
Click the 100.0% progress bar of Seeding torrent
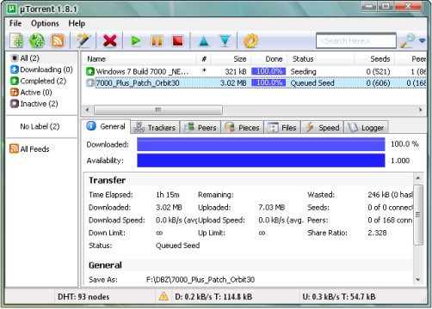pos(268,71)
